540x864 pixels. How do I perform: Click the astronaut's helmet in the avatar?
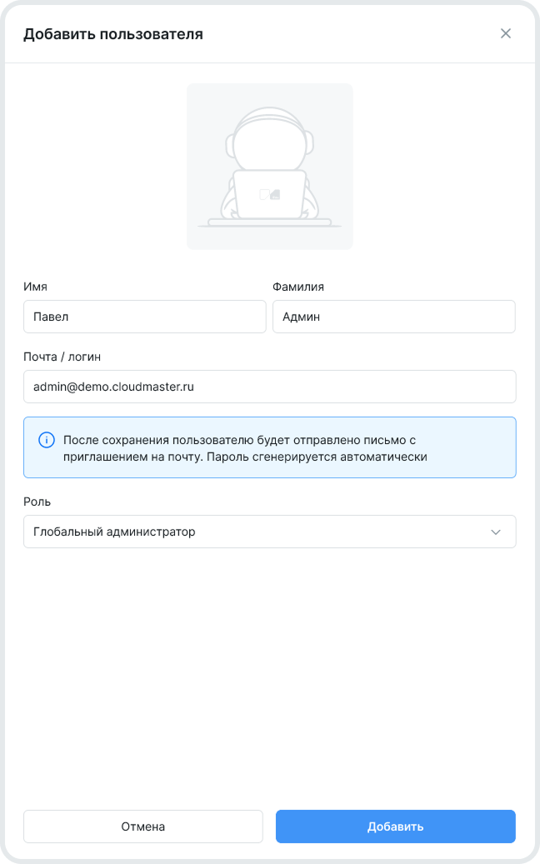[269, 133]
